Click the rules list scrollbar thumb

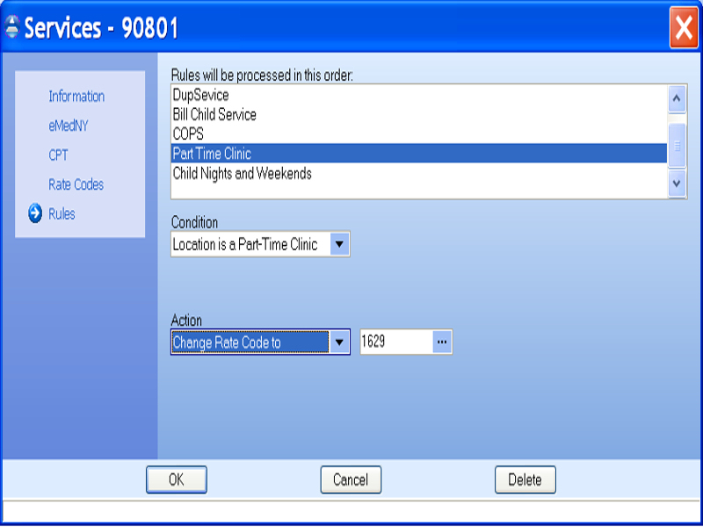(677, 146)
